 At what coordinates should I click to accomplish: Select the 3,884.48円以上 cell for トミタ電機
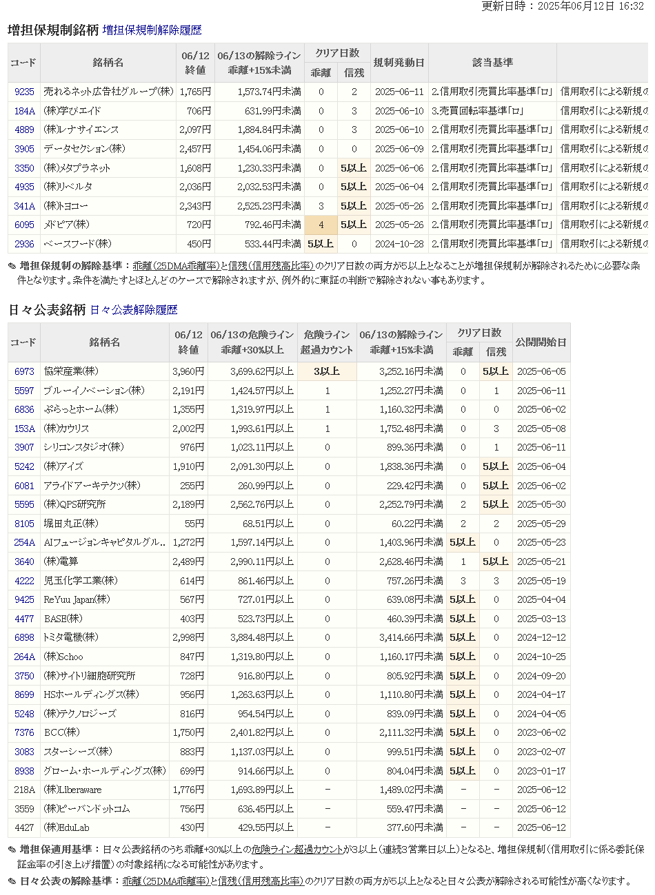pos(252,638)
